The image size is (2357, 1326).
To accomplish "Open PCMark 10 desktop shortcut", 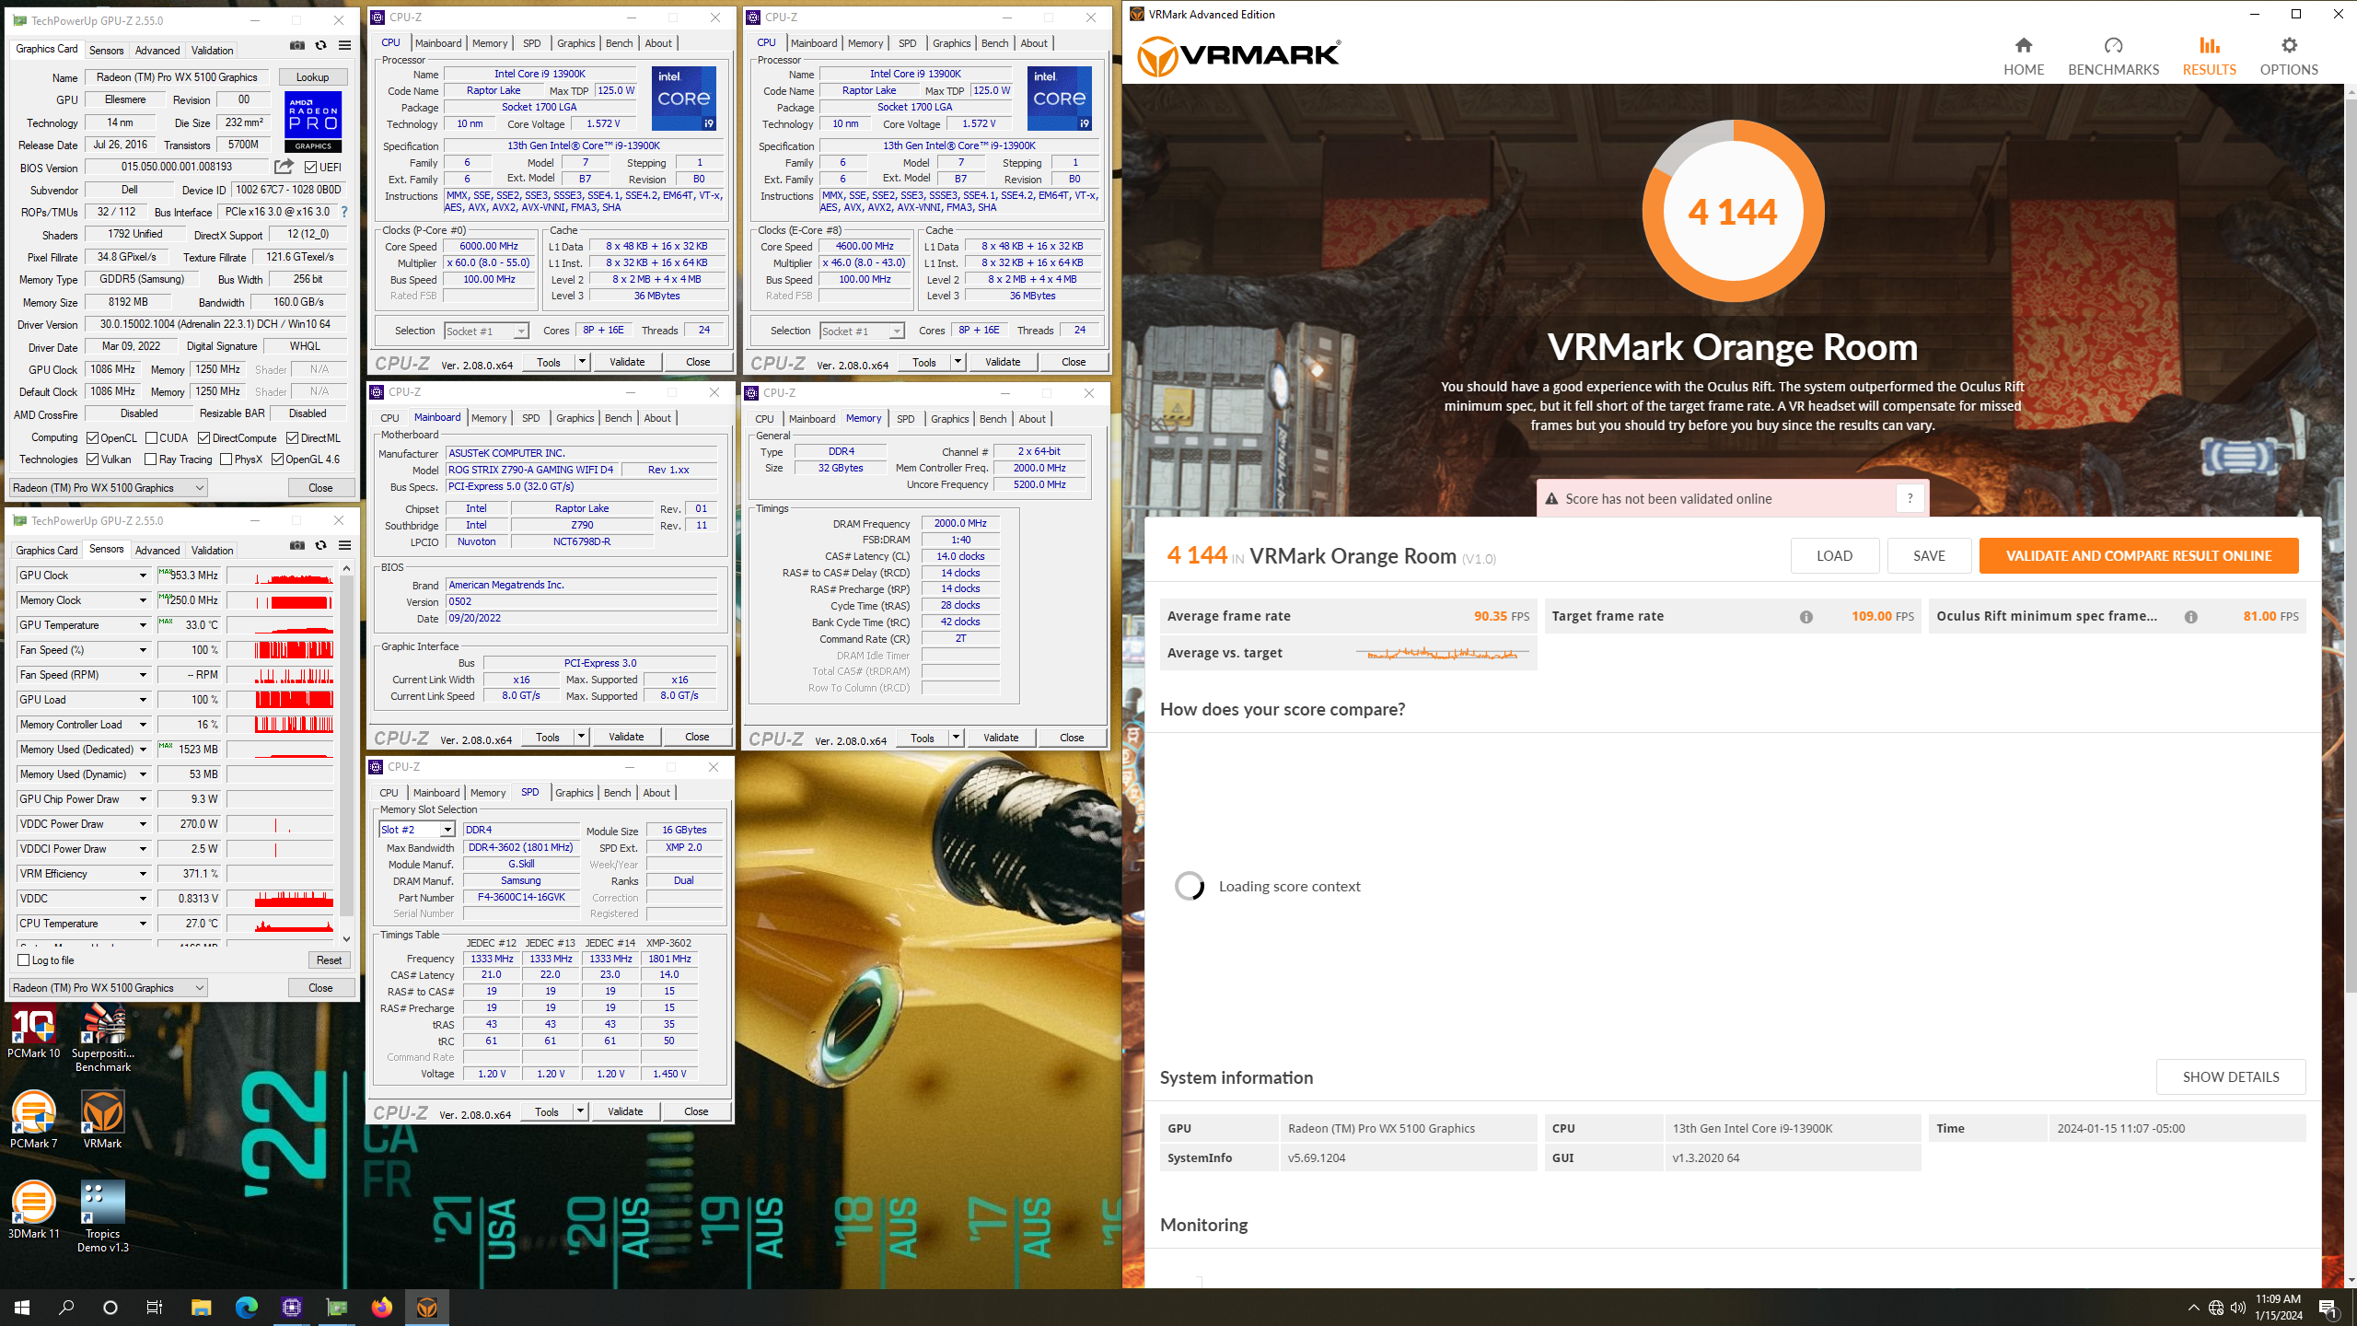I will [34, 1032].
